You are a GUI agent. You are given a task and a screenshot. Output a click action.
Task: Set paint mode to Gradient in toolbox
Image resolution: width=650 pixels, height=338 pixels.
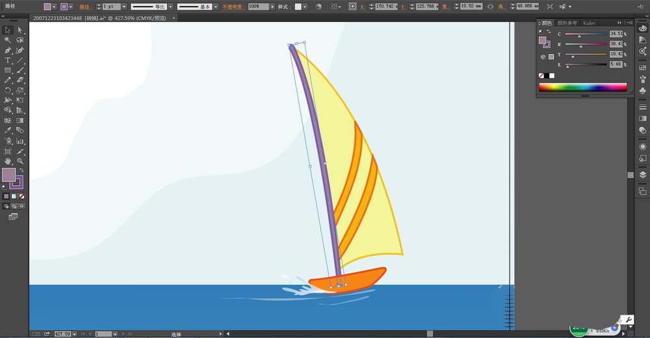[14, 196]
